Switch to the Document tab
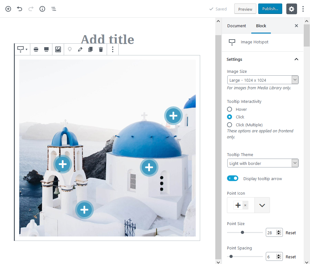The image size is (310, 264). click(x=236, y=26)
